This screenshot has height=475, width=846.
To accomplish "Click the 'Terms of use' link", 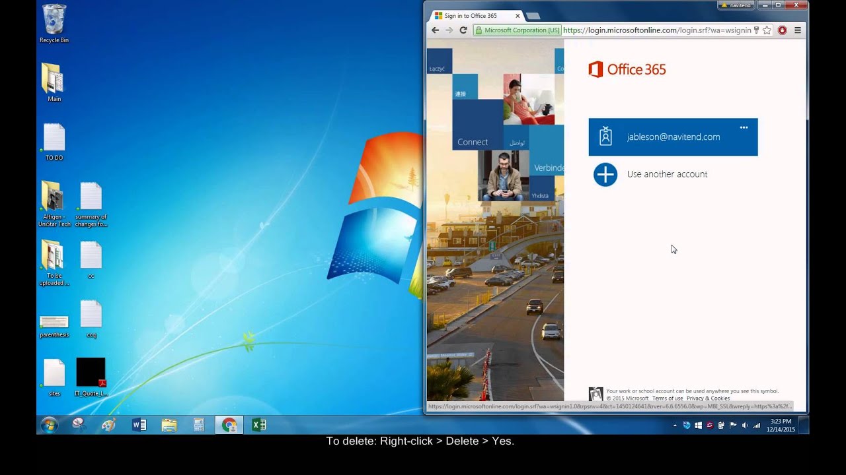I will pyautogui.click(x=667, y=398).
